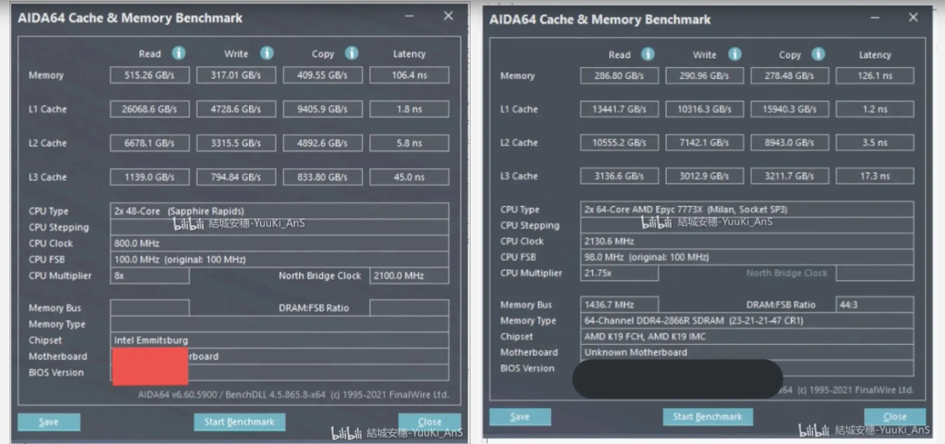The image size is (945, 444).
Task: Select L2 cache write 3315.5 GB/s
Action: pyautogui.click(x=236, y=143)
